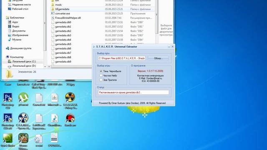Click the file list horizontal scrollbar

[x=71, y=67]
